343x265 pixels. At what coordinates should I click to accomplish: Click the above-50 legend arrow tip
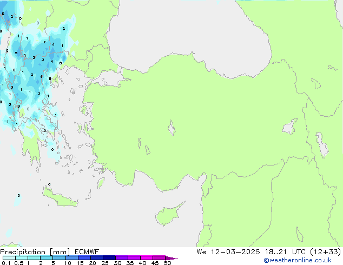tap(171, 258)
